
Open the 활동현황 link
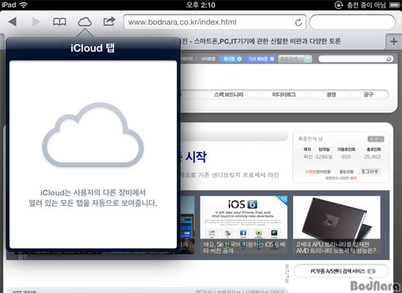pos(346,171)
